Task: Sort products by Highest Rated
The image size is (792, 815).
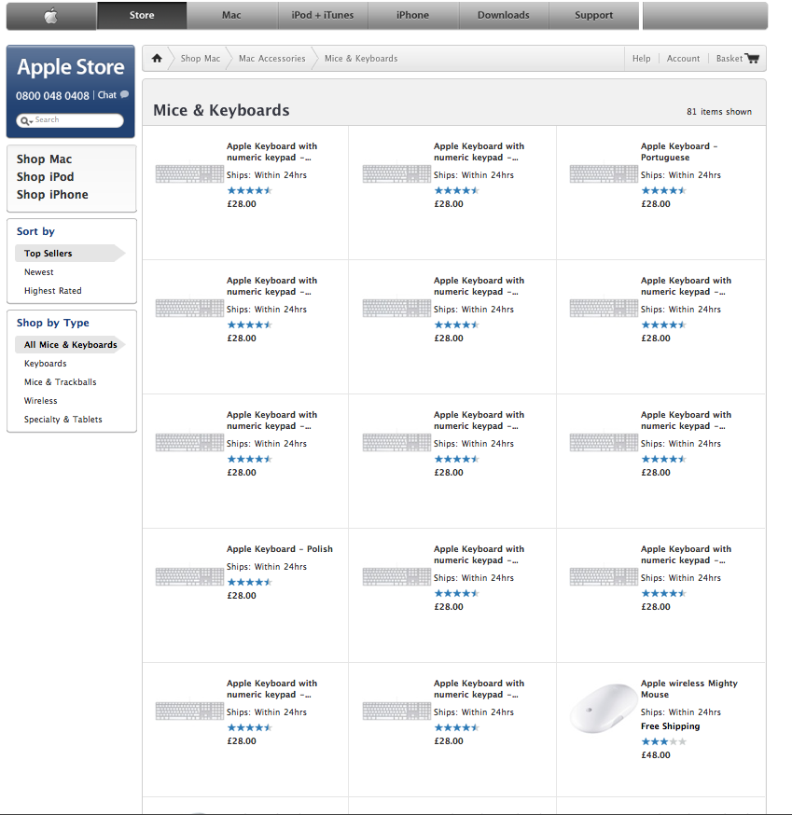Action: coord(52,291)
